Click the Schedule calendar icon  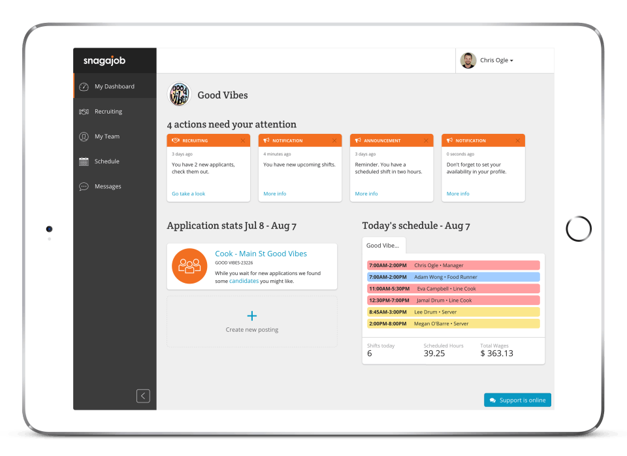click(x=84, y=161)
